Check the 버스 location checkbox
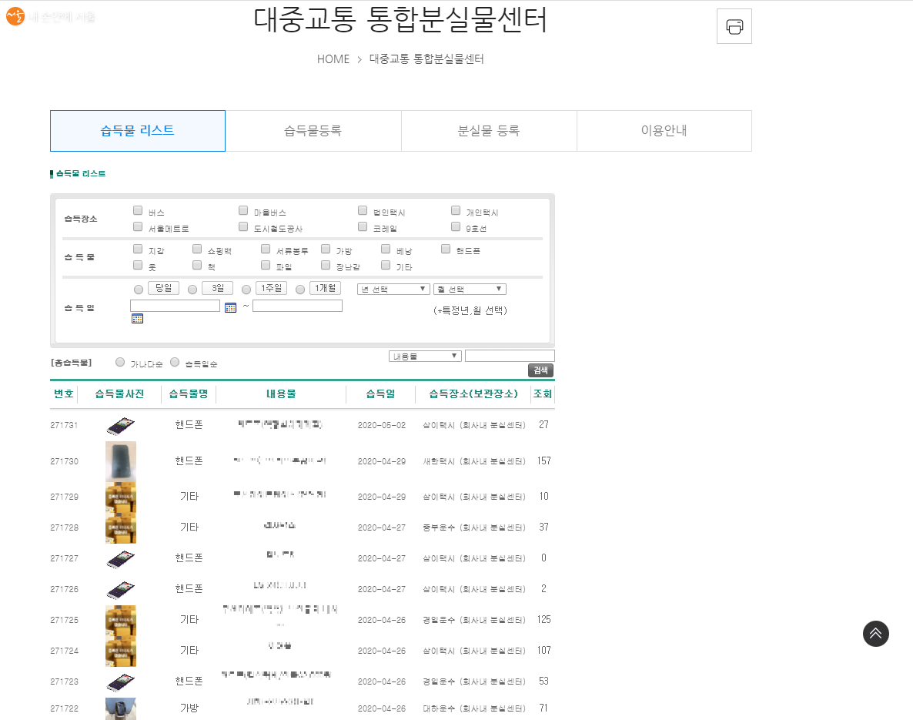Image resolution: width=913 pixels, height=720 pixels. tap(138, 210)
